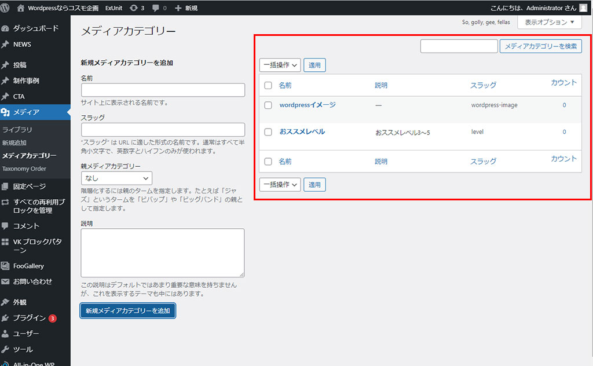The image size is (593, 366).
Task: Sort the table by スラッグ column header
Action: (483, 85)
